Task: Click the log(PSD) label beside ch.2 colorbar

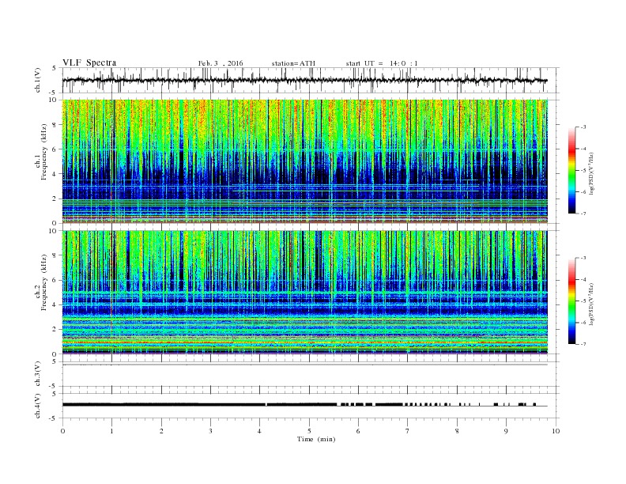Action: coord(592,304)
